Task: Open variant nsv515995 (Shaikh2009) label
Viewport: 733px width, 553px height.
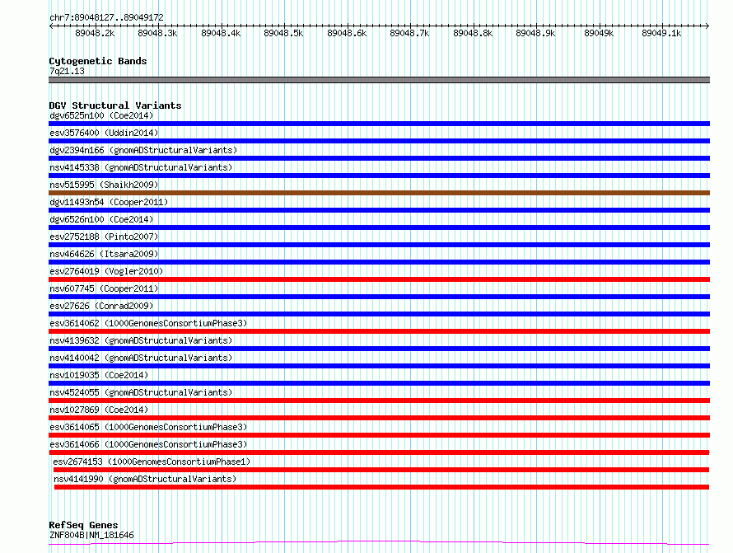Action: [104, 185]
